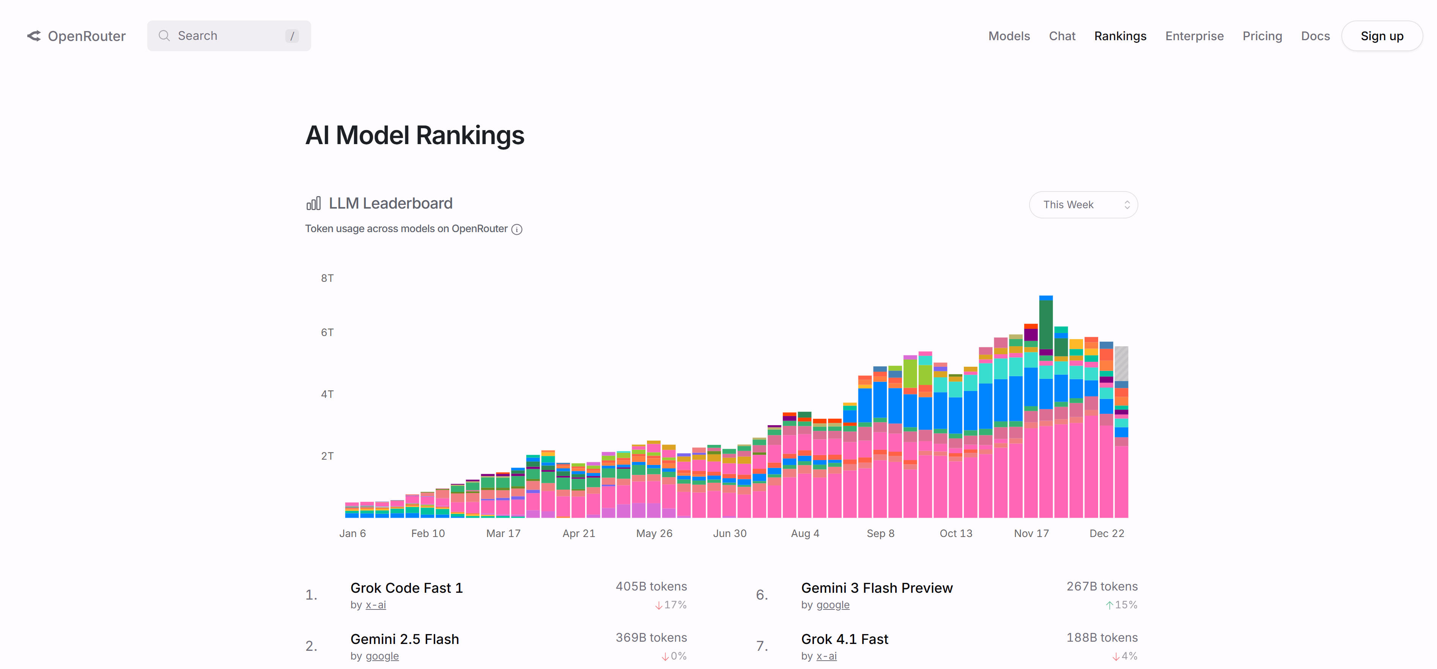Click the up-down chevron in This Week selector
Viewport: 1437px width, 669px height.
point(1127,205)
